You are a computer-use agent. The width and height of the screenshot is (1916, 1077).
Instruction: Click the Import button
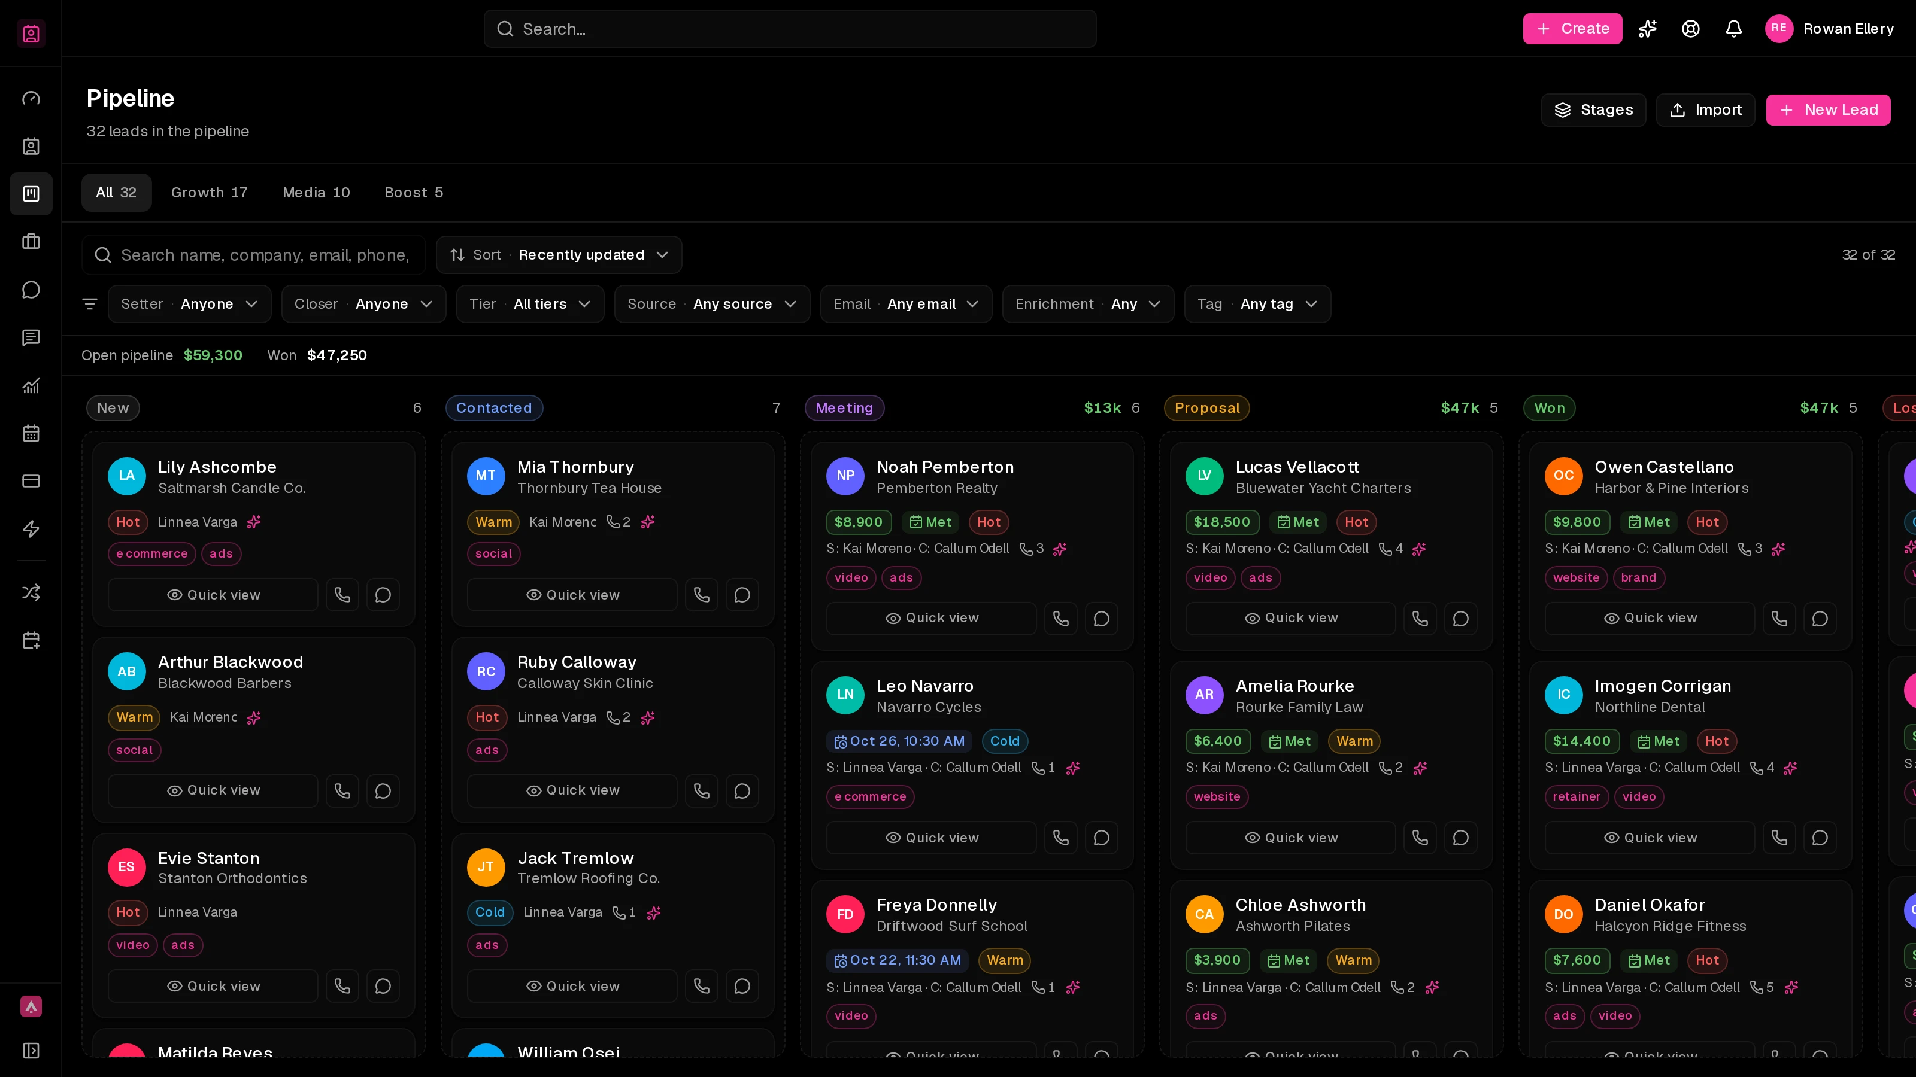1705,110
